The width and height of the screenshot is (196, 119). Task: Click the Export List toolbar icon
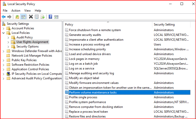click(x=43, y=17)
